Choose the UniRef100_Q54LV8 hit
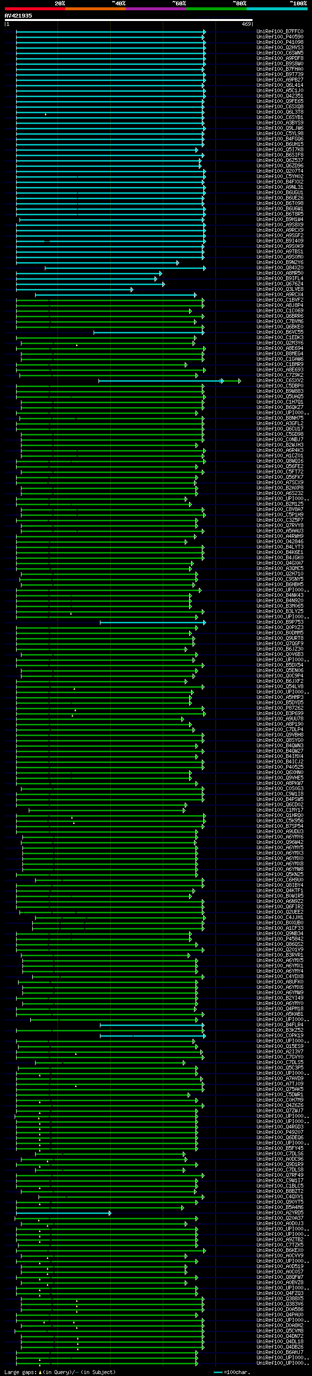 [x=280, y=686]
